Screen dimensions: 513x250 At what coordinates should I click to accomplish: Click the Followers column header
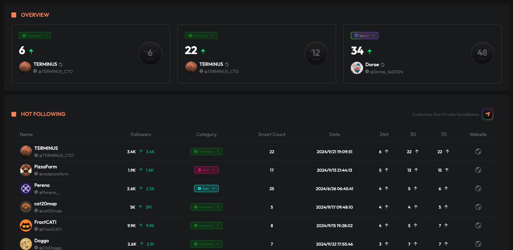(x=141, y=134)
